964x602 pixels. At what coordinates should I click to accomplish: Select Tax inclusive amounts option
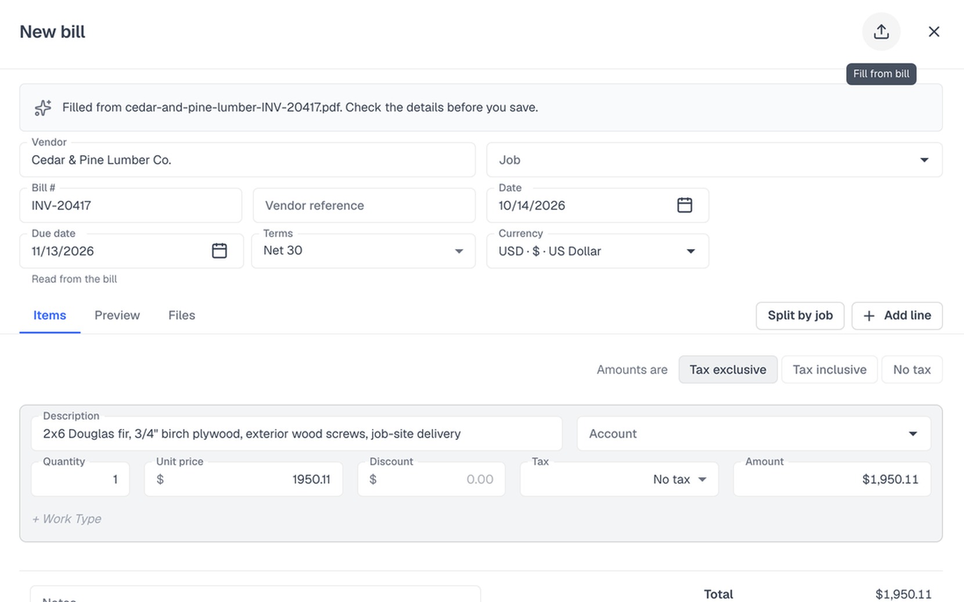coord(829,369)
